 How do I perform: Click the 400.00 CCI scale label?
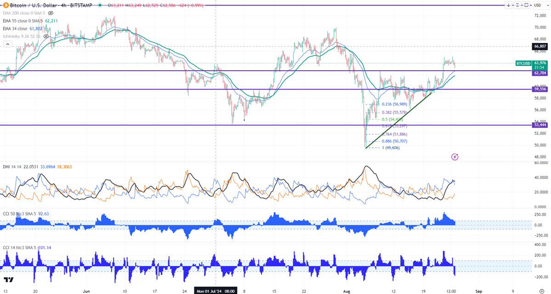[540, 244]
